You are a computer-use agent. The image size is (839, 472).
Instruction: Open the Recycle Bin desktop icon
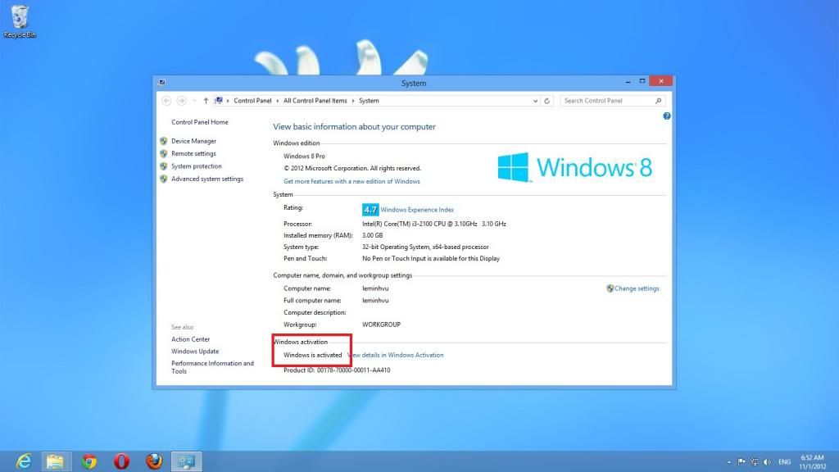[20, 21]
